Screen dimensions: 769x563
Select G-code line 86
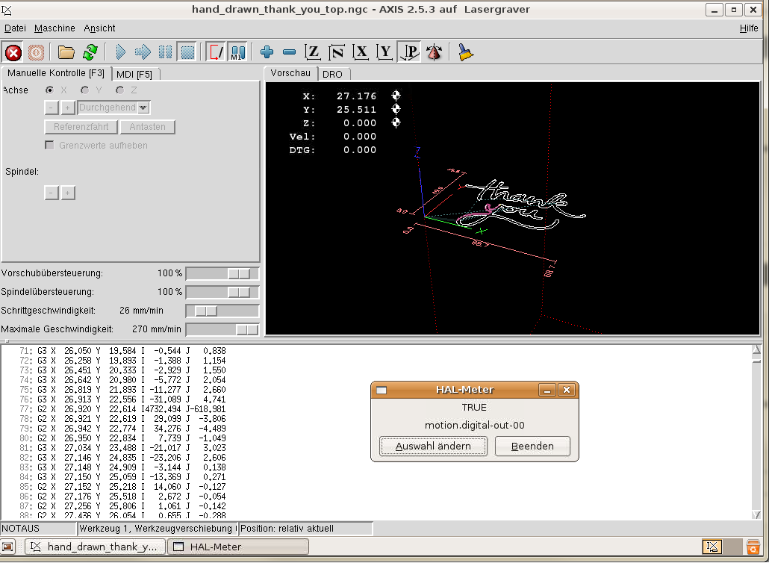pos(122,497)
